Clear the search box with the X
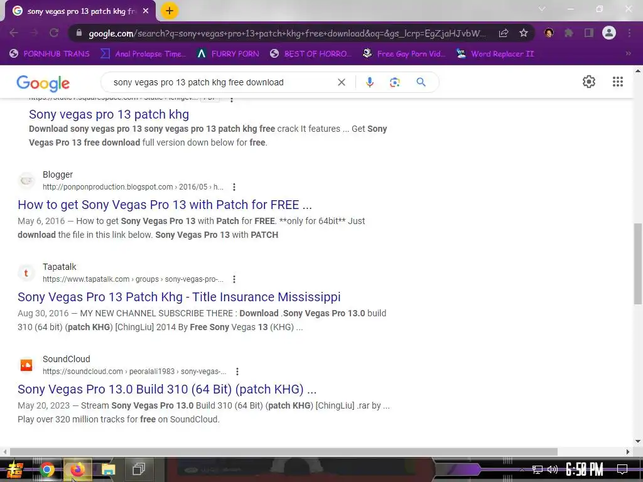The width and height of the screenshot is (643, 482). click(341, 82)
